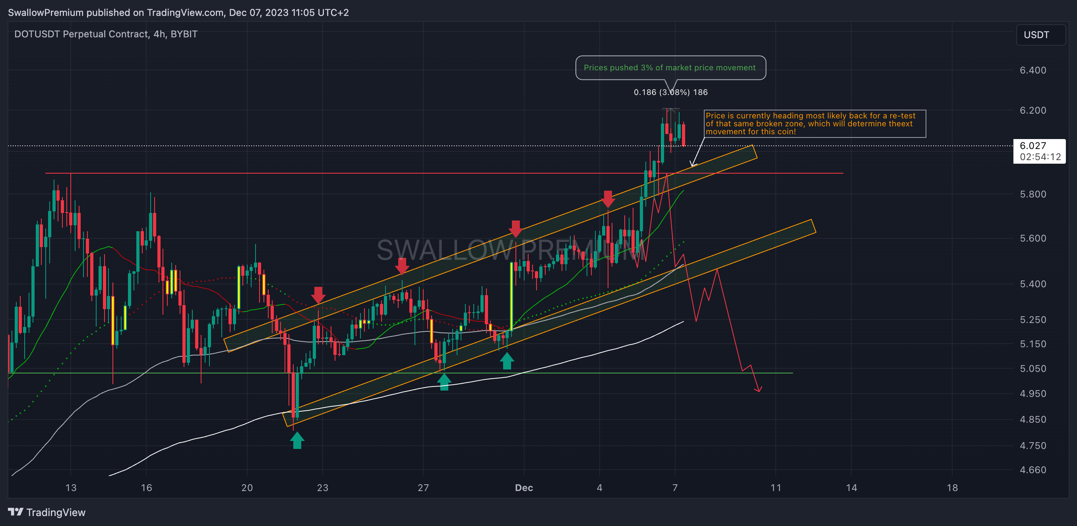Click the date label 11 on time axis
This screenshot has height=526, width=1077.
point(775,487)
